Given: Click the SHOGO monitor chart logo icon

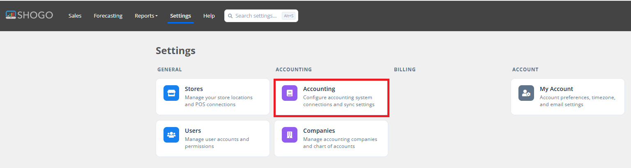Looking at the screenshot, I should click(11, 15).
